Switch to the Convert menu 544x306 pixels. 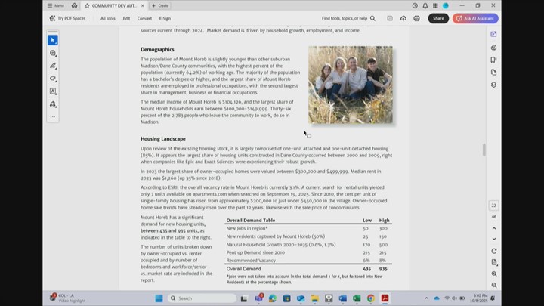[x=144, y=18]
